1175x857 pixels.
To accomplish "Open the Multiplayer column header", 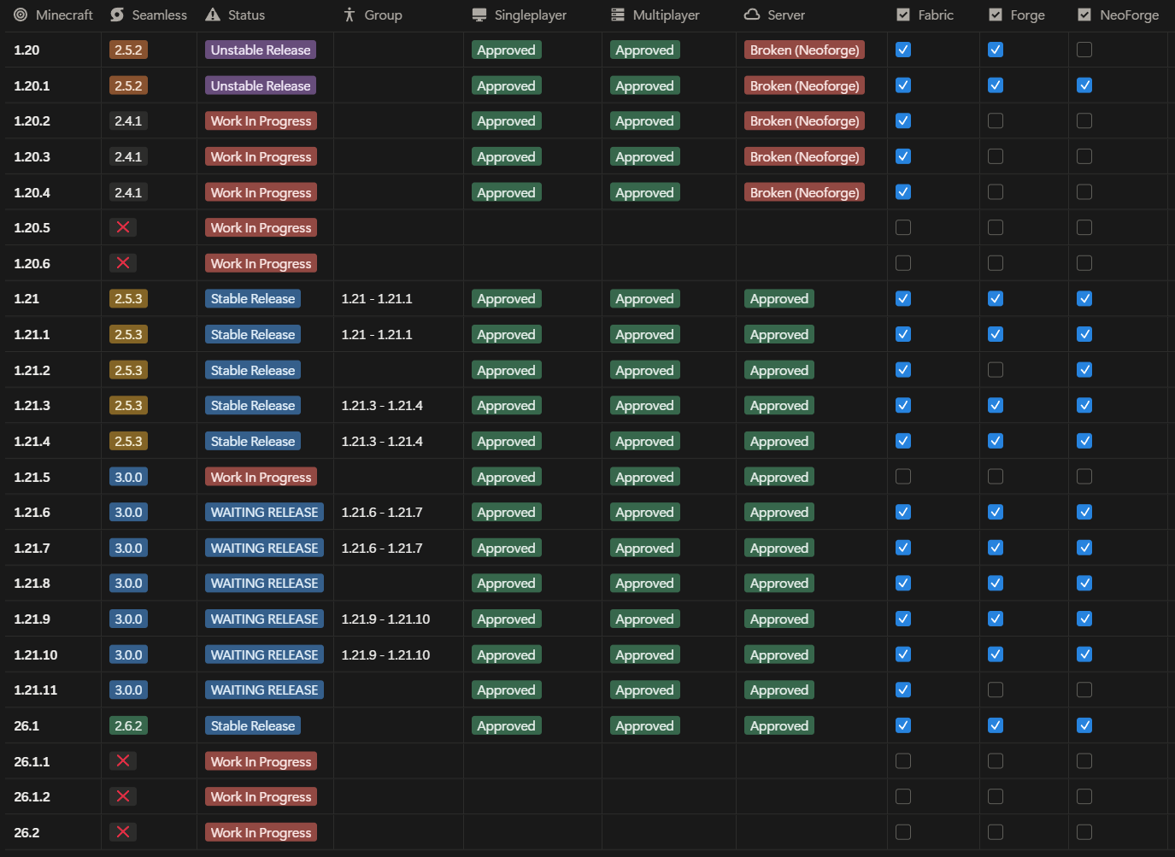I will (x=669, y=15).
